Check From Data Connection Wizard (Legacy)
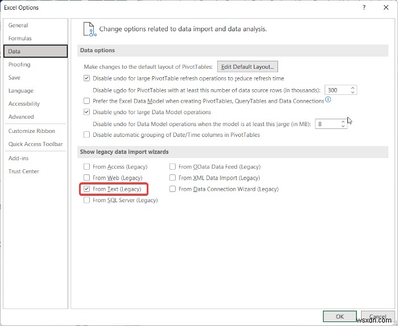This screenshot has height=326, width=398. tap(173, 189)
